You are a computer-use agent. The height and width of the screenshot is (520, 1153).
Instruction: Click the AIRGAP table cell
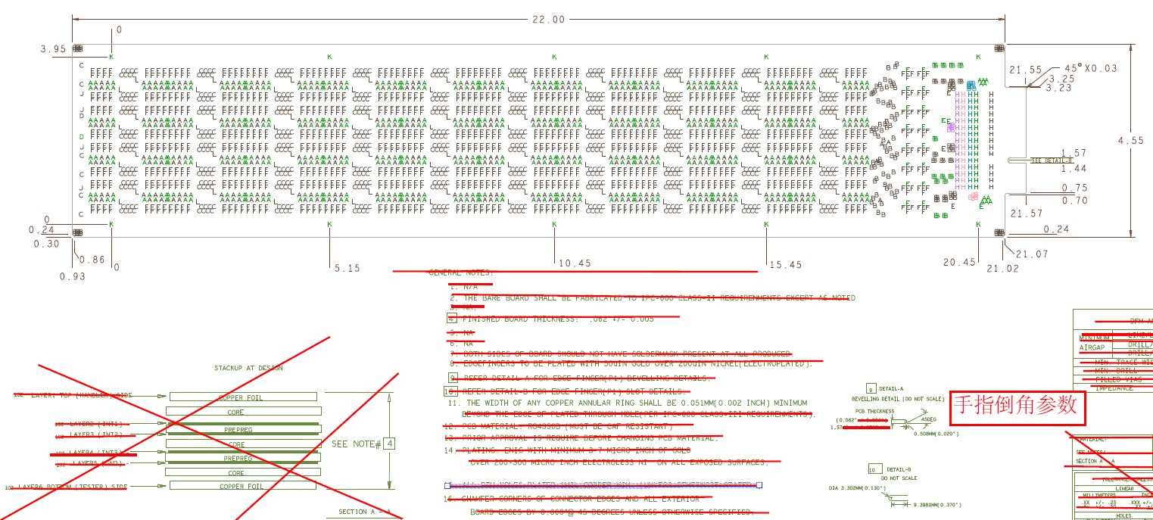point(1092,347)
